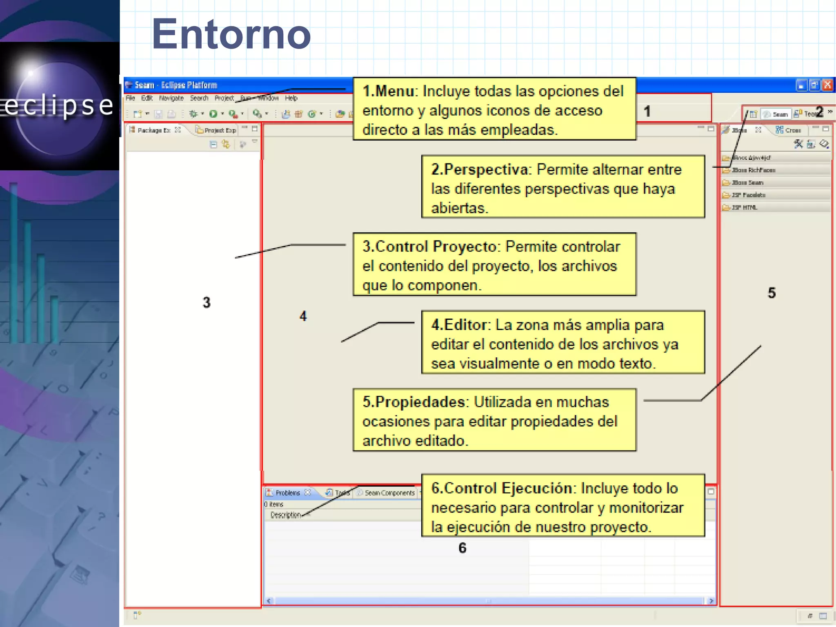Viewport: 836px width, 627px height.
Task: Click the palette tools wrench icon
Action: coord(798,144)
